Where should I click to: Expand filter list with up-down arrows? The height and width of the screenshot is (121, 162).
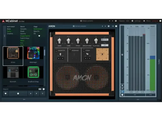pyautogui.click(x=4, y=36)
